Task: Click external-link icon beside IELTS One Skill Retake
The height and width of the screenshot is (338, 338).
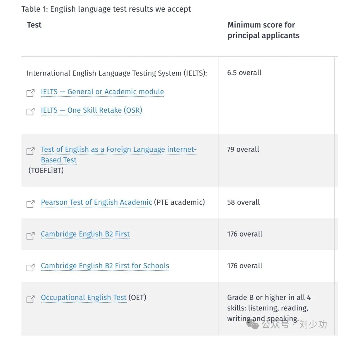Action: pos(30,111)
